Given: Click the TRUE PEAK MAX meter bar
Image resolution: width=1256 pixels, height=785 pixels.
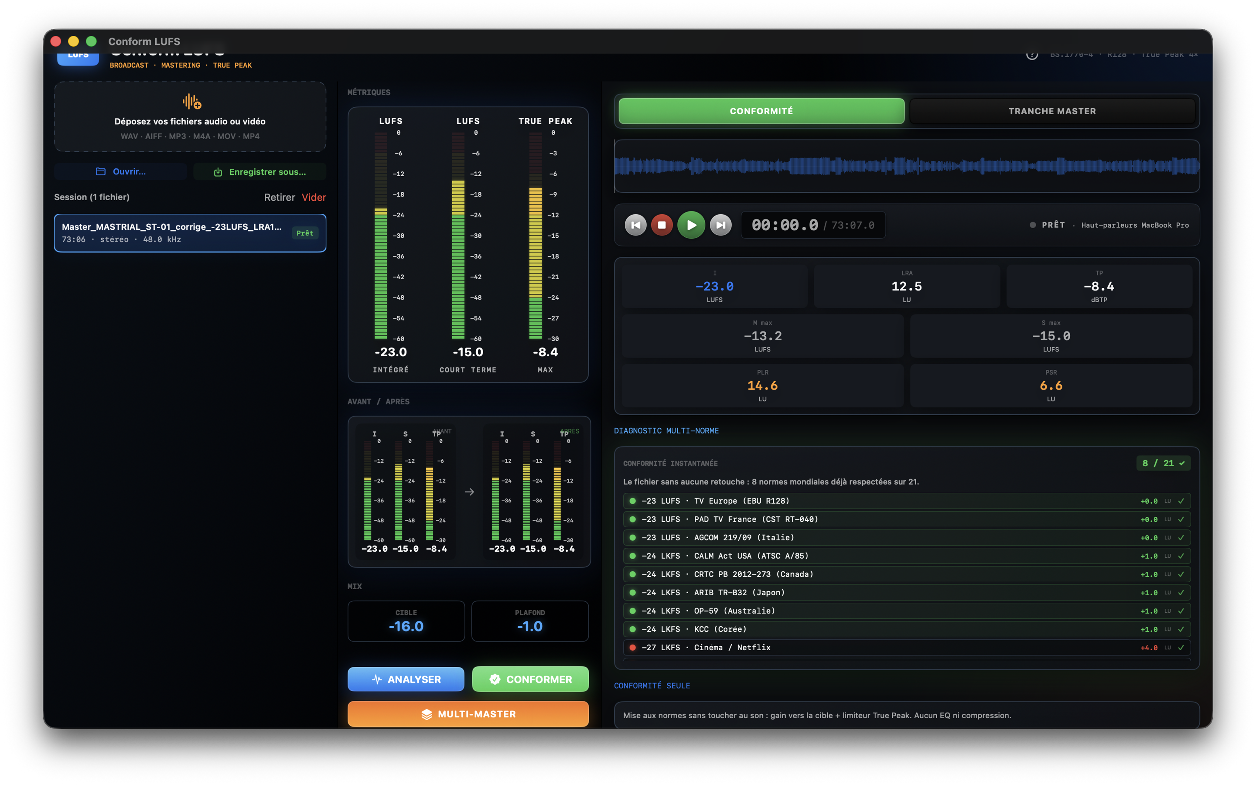Looking at the screenshot, I should [x=535, y=235].
